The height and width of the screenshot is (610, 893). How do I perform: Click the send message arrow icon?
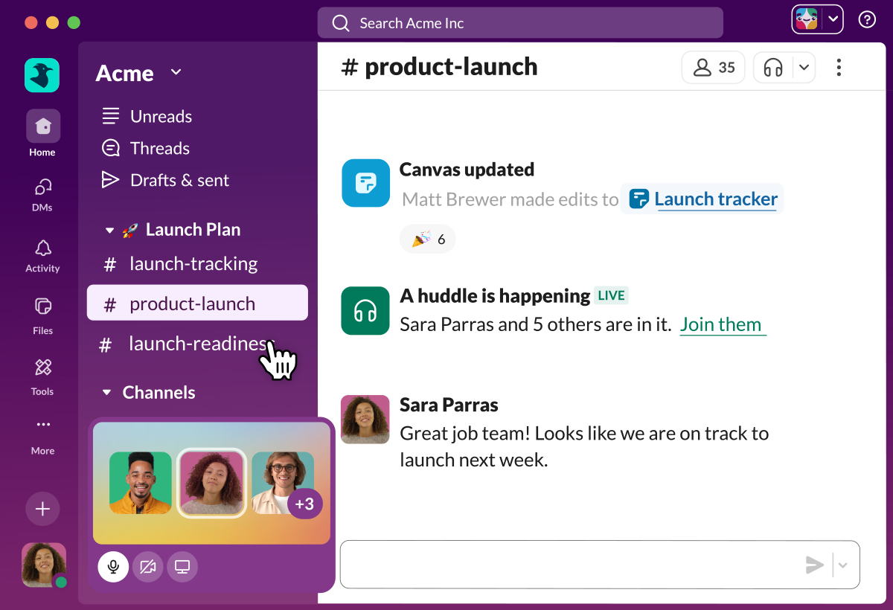tap(815, 565)
